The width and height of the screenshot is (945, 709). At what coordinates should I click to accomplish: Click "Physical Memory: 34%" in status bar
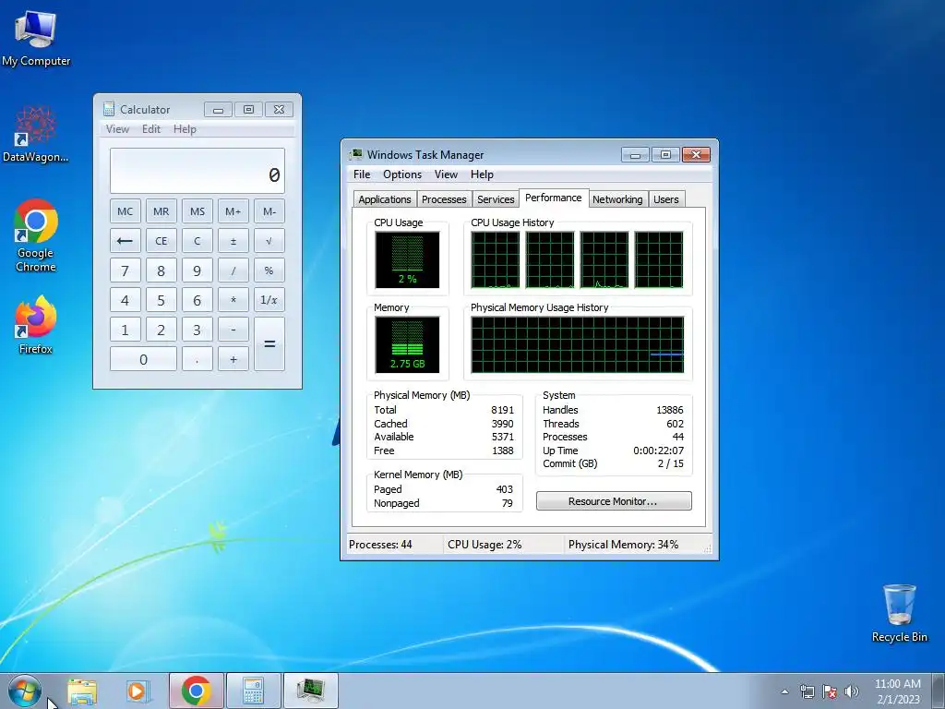623,545
